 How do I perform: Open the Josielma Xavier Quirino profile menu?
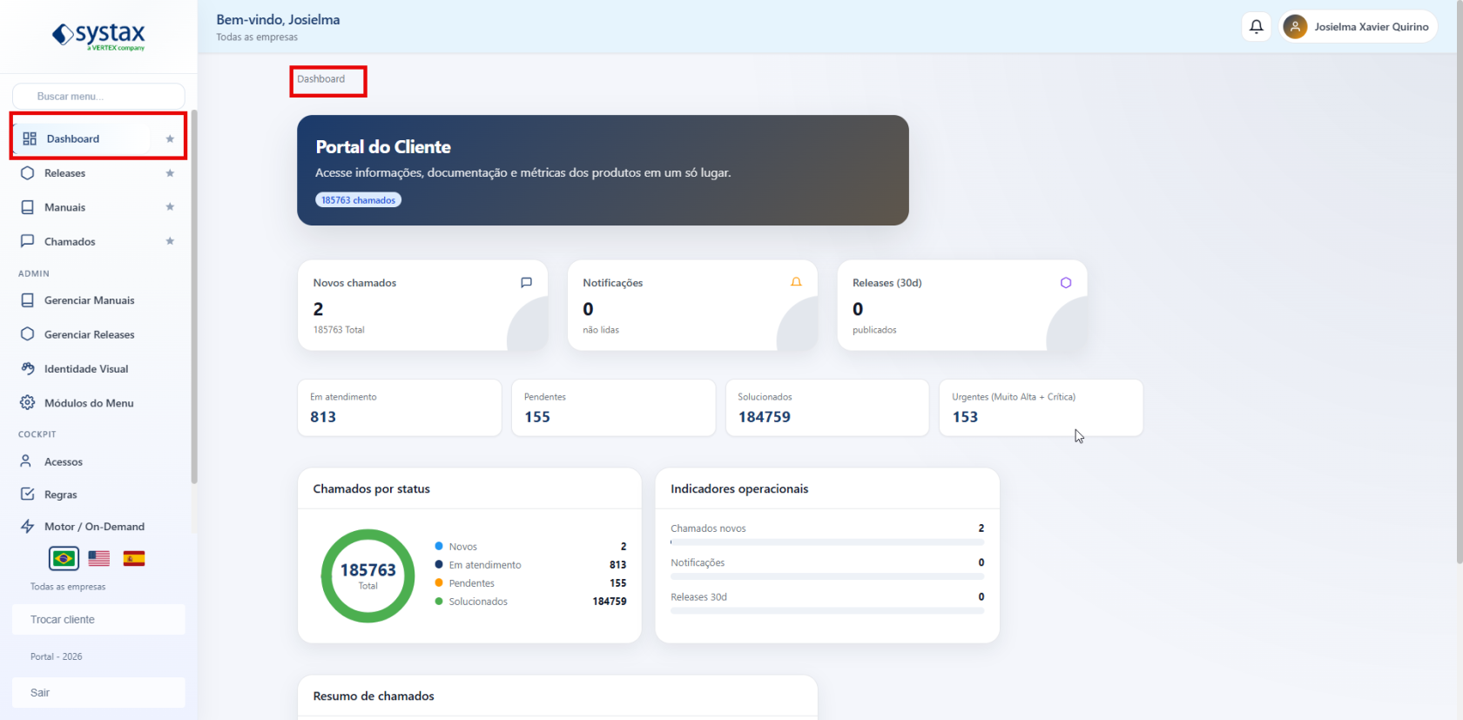pyautogui.click(x=1358, y=27)
